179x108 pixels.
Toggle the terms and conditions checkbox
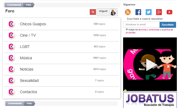(x=127, y=29)
